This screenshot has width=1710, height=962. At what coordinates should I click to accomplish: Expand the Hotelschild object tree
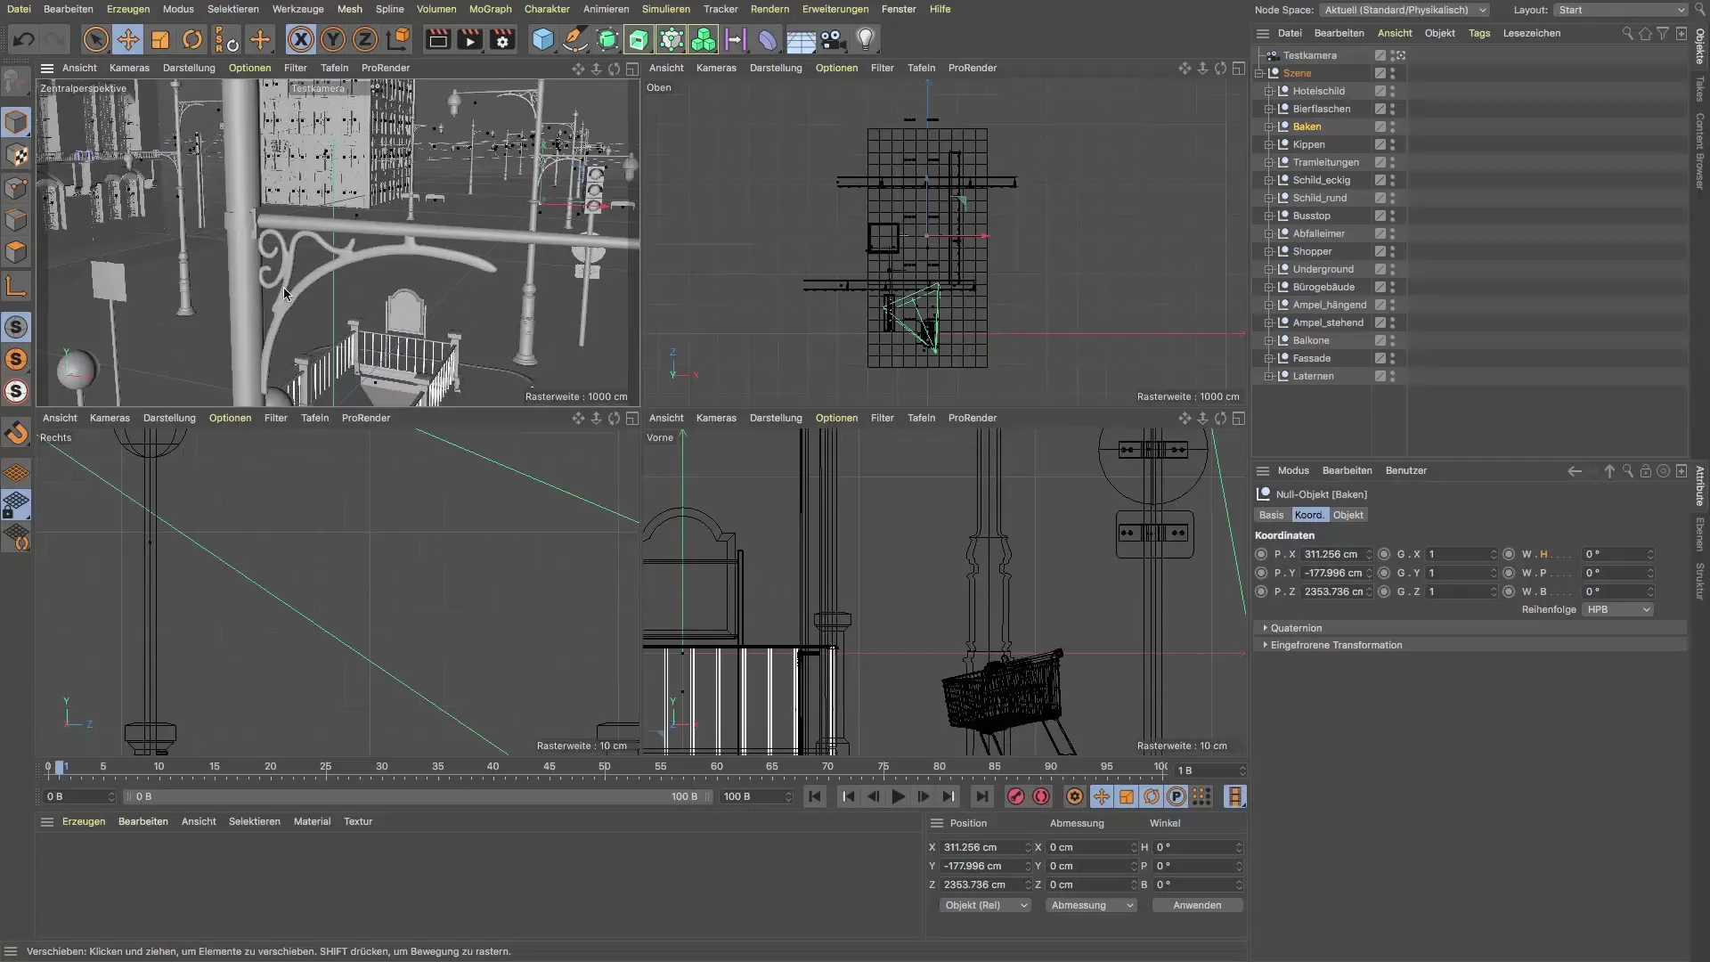1269,91
